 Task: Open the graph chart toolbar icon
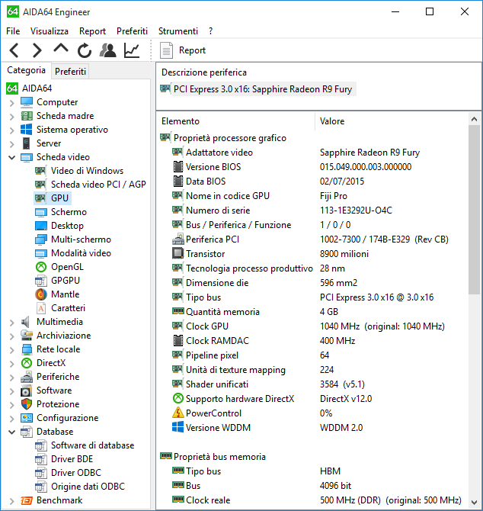point(132,50)
